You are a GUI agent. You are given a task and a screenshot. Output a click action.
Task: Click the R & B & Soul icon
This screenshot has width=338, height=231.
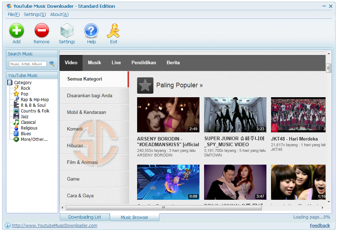(16, 105)
